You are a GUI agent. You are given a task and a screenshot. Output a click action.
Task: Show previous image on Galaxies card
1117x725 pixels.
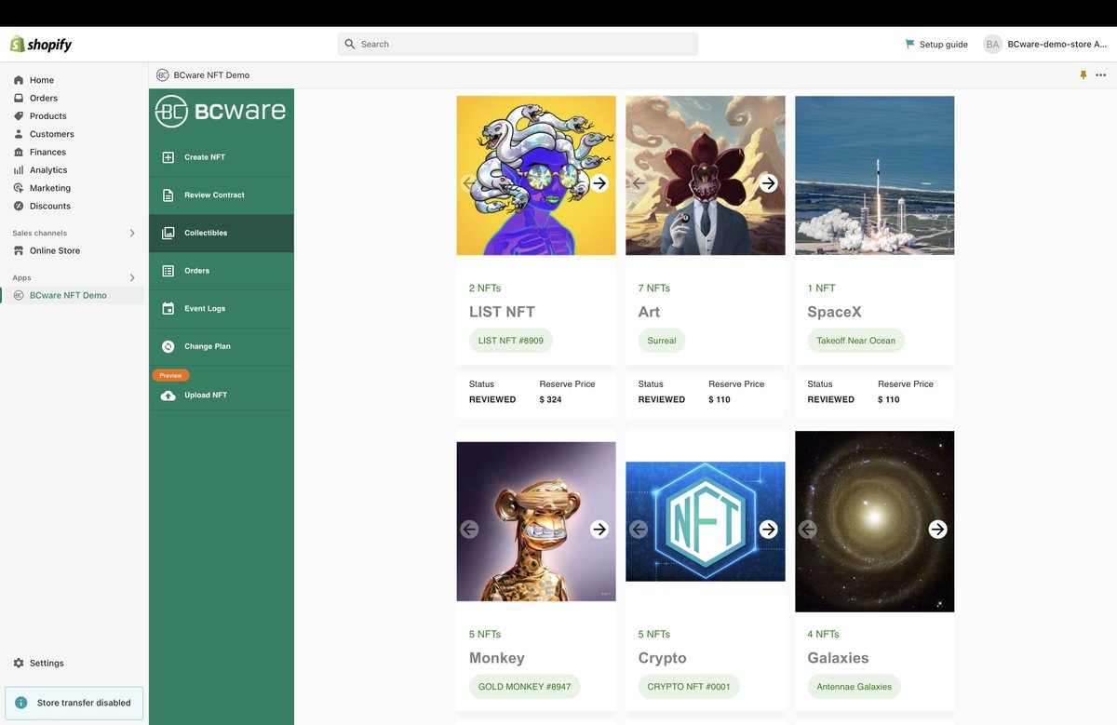[x=808, y=529]
